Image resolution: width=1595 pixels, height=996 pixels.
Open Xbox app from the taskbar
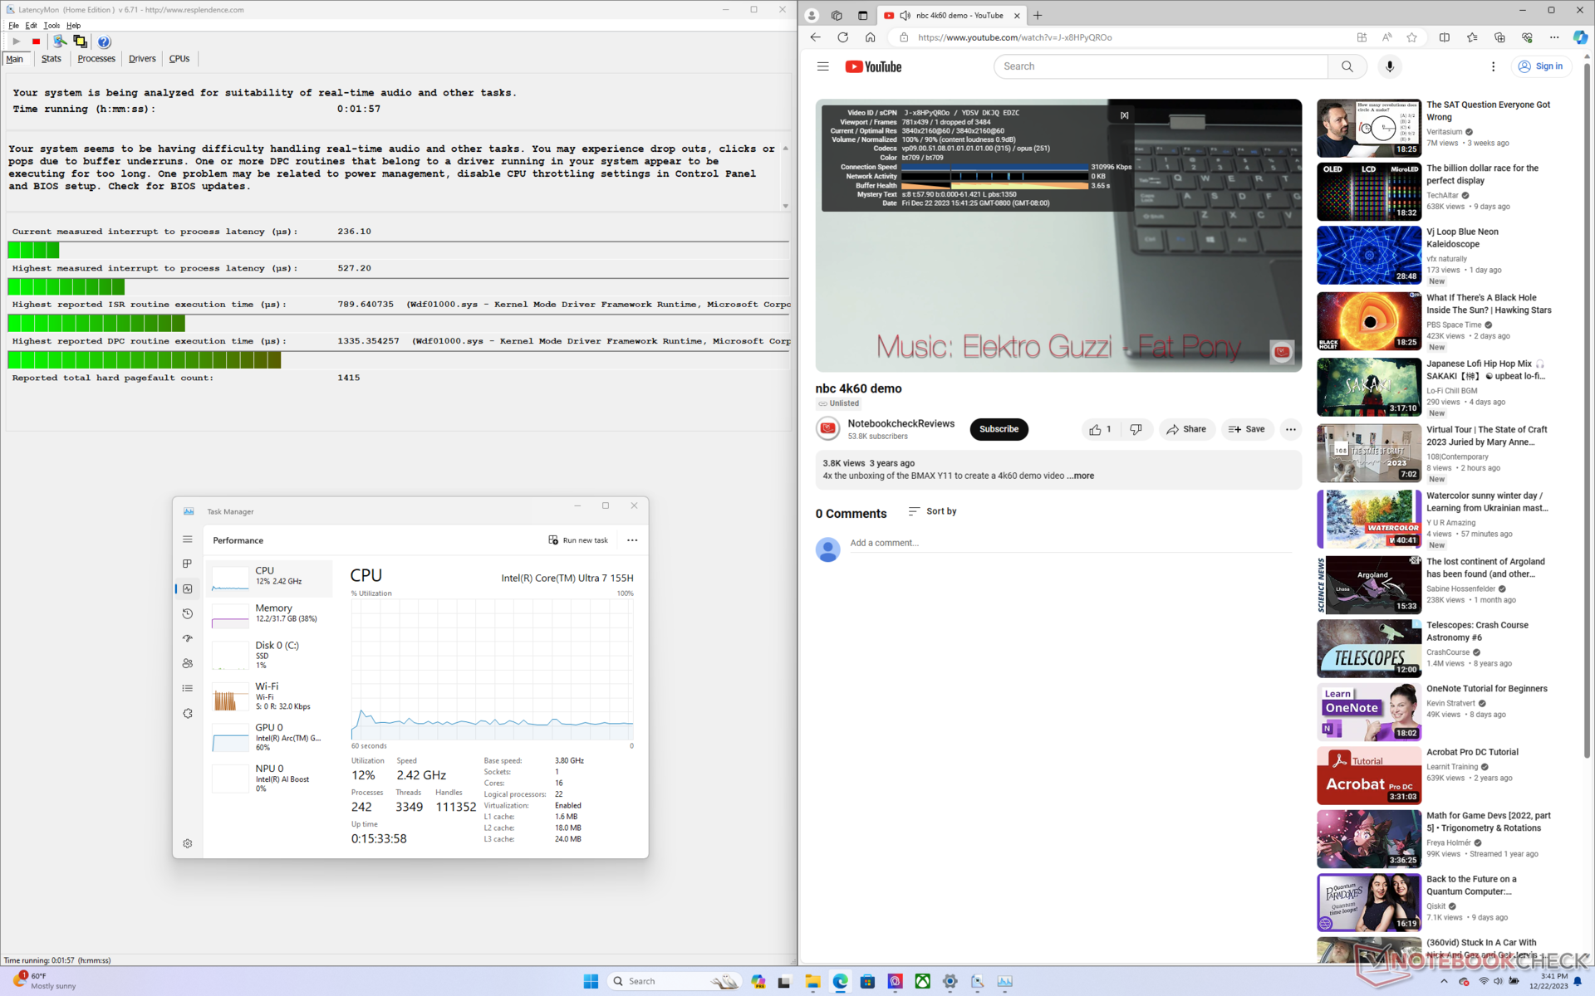click(x=922, y=981)
